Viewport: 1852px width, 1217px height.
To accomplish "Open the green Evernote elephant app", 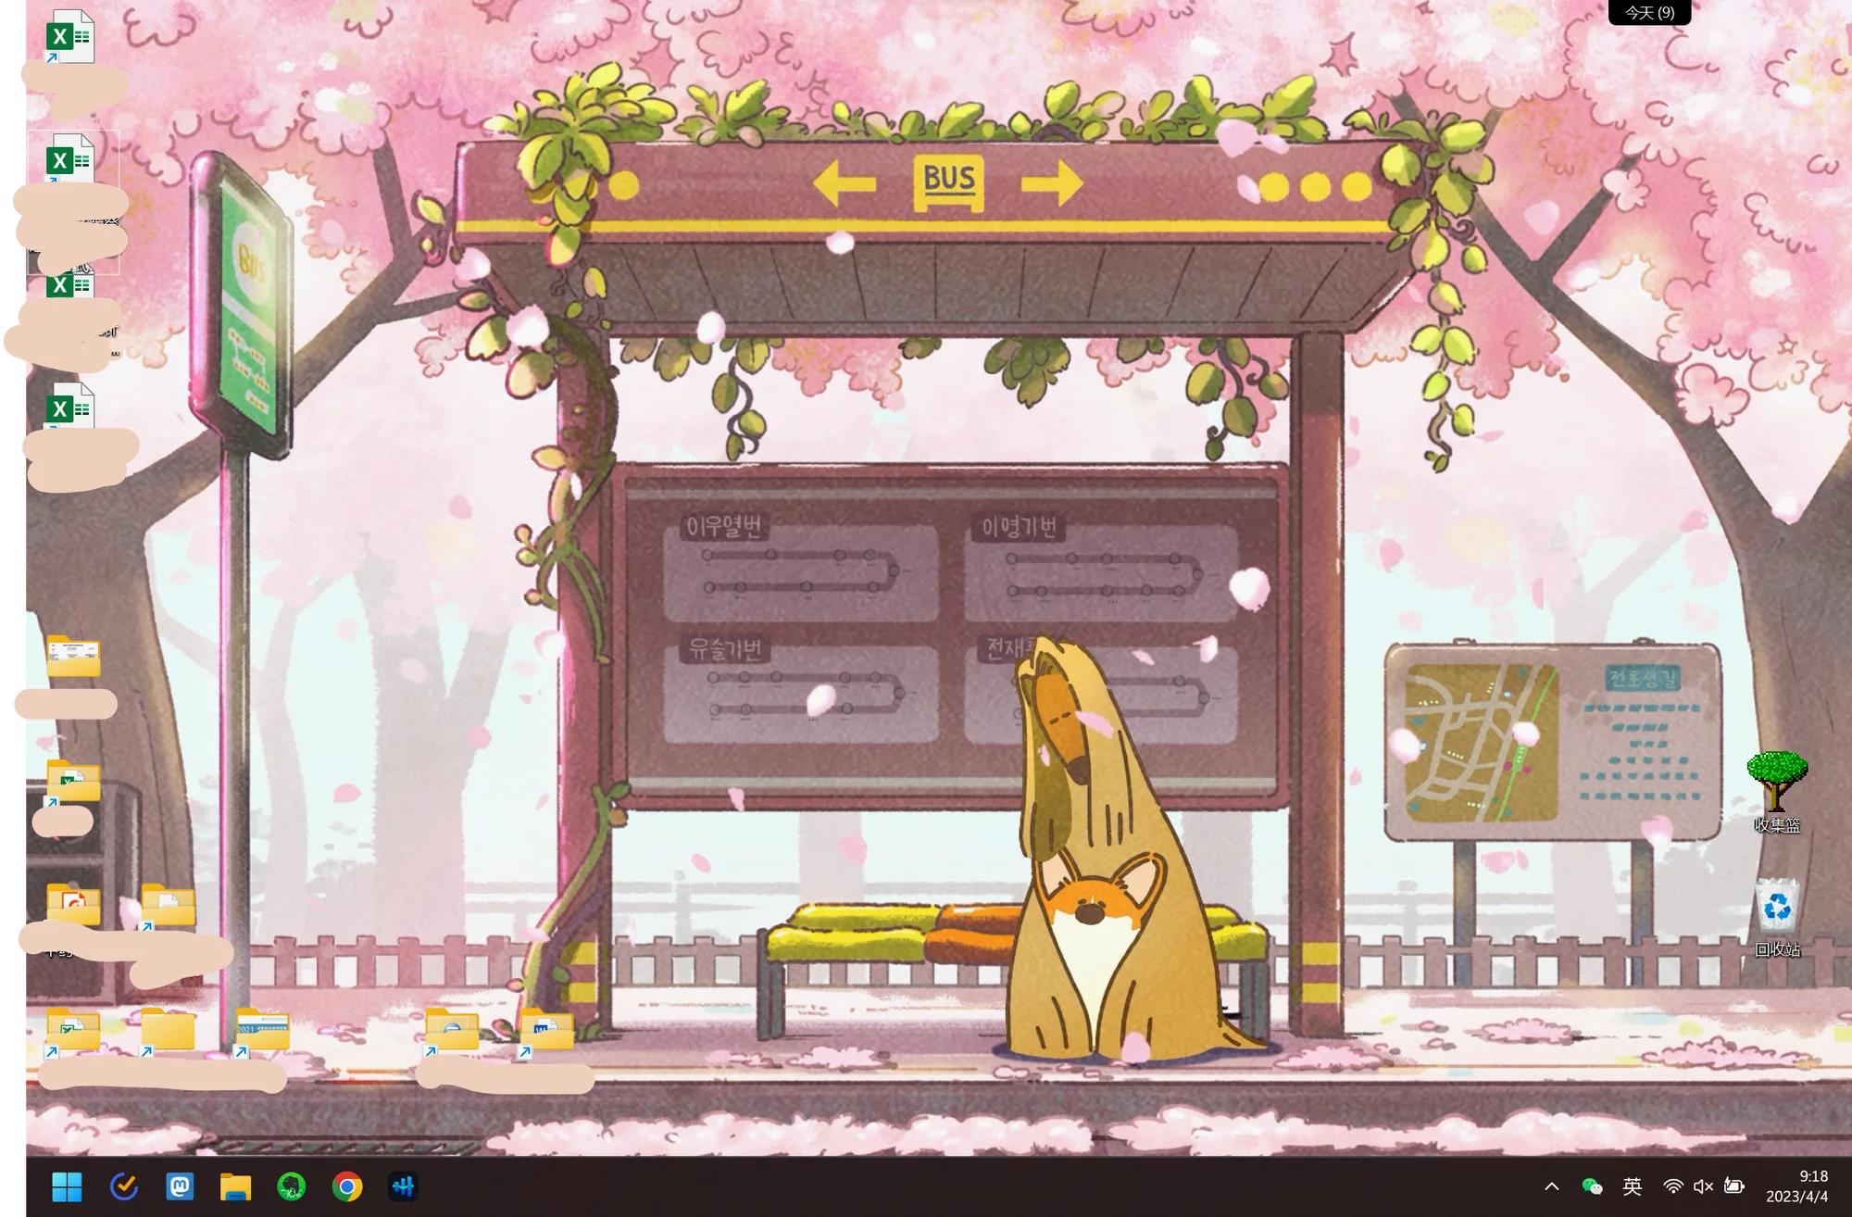I will pos(292,1186).
